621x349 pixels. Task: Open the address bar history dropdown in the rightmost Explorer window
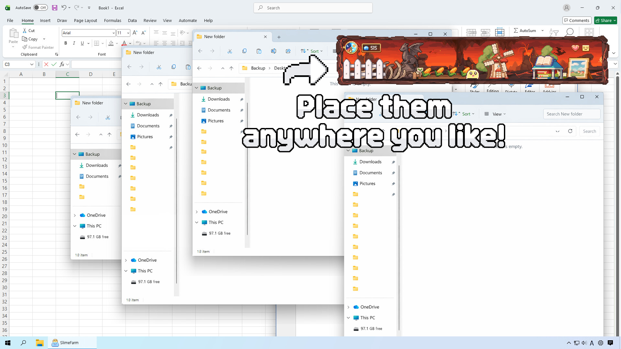coord(558,131)
